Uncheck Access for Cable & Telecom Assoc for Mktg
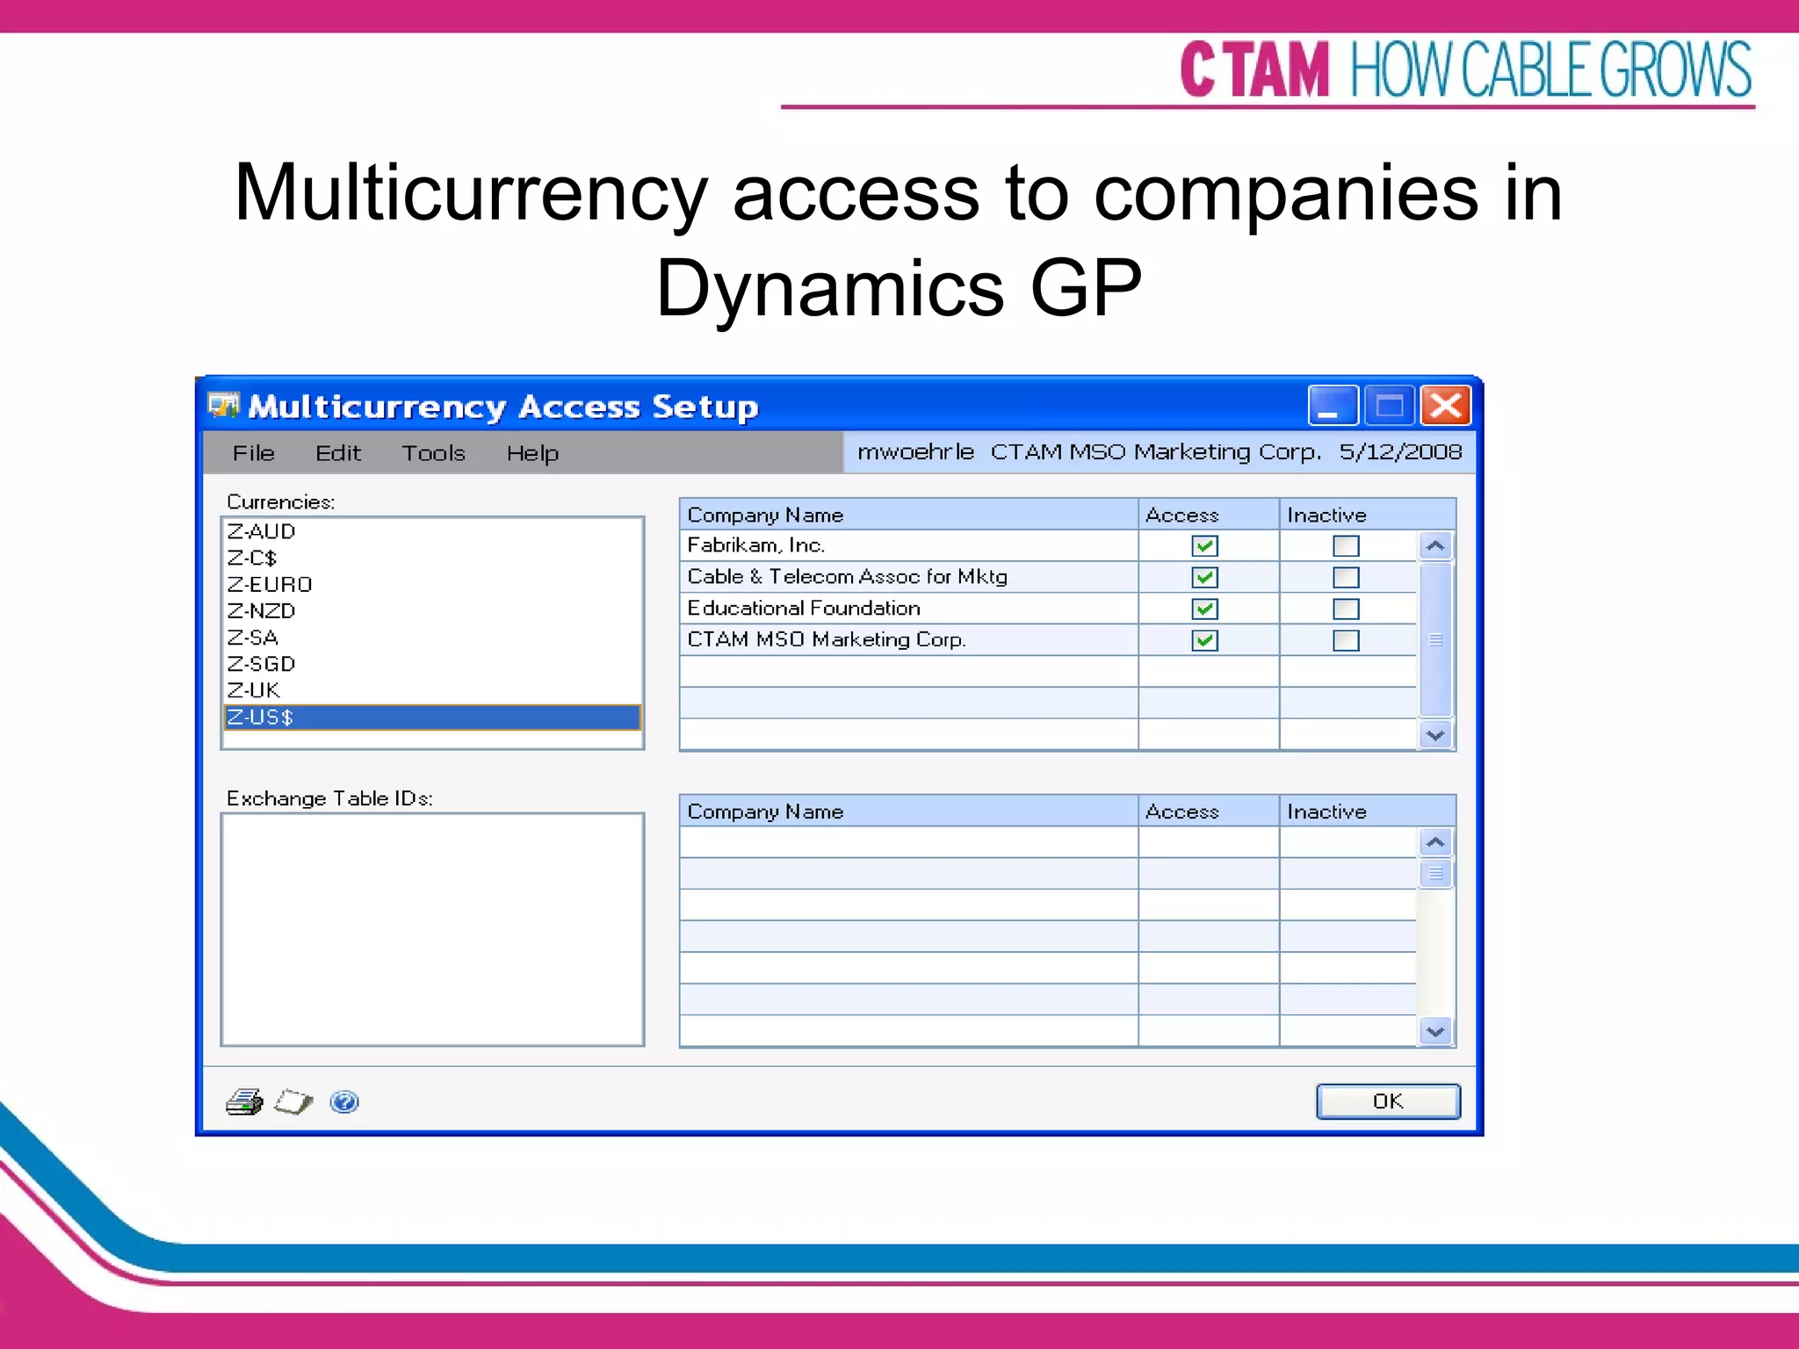The height and width of the screenshot is (1349, 1799). click(1205, 578)
